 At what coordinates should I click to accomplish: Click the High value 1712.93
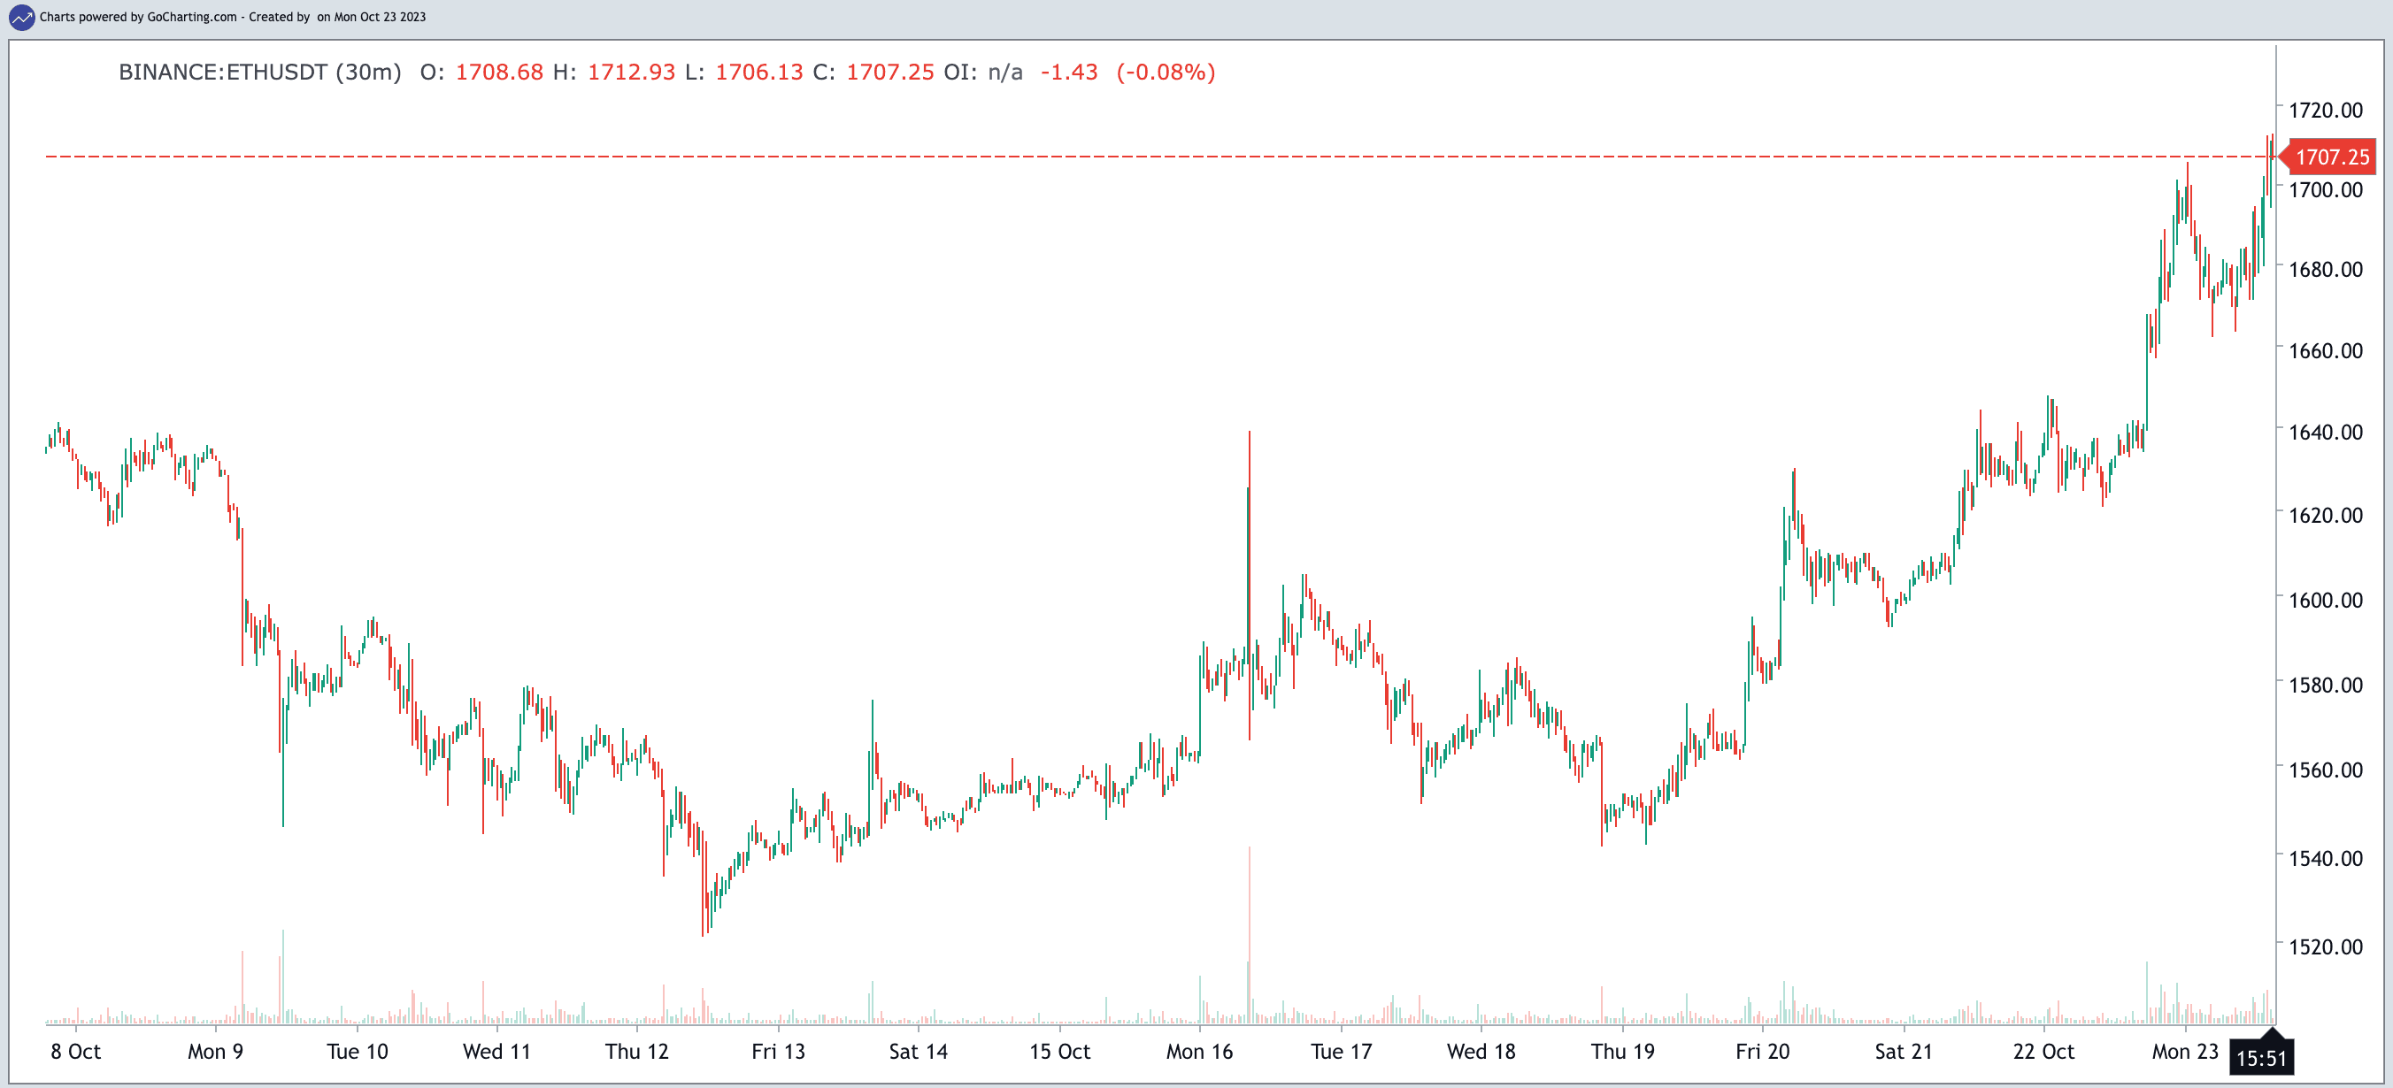click(631, 73)
